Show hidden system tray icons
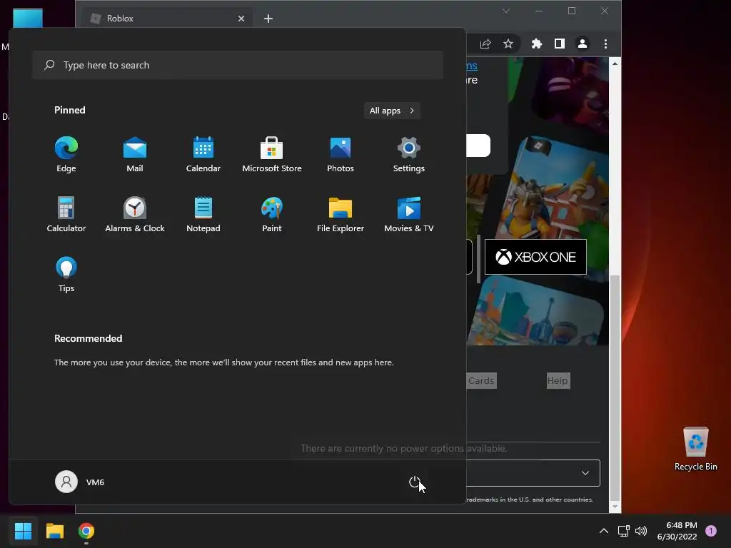The image size is (731, 548). (604, 531)
